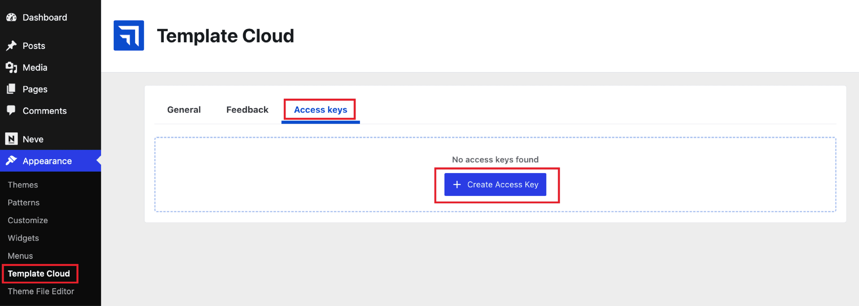
Task: Open the Feedback tab
Action: 247,110
